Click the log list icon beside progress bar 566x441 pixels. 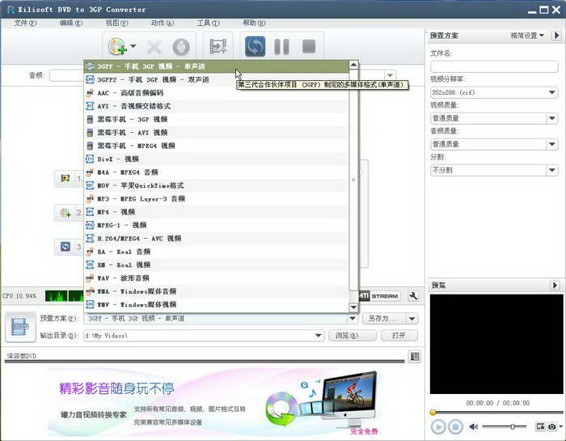click(x=414, y=357)
